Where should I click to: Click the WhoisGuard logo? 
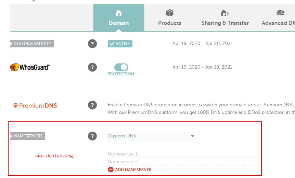(30, 67)
